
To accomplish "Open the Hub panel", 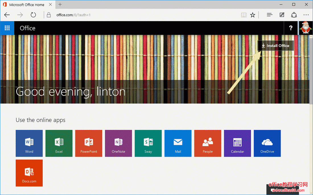I will click(x=269, y=15).
